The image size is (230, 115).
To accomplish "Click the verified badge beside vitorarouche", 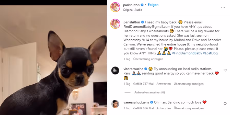I will point(146,69).
